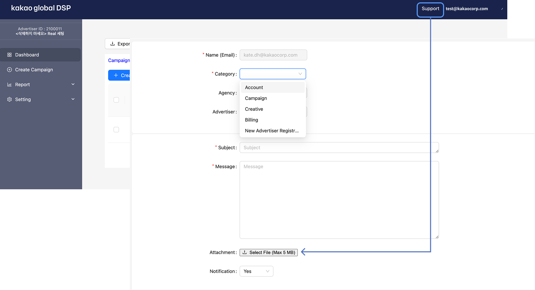Click the upload icon in Select File
This screenshot has height=290, width=535.
245,252
